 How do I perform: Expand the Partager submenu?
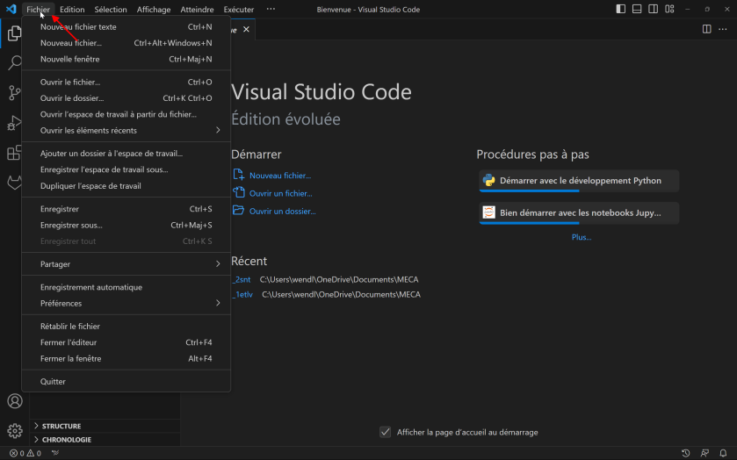coord(126,264)
